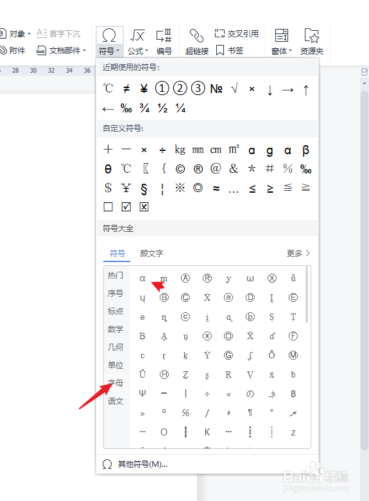Click the symbol grid vertical scrollbar
The height and width of the screenshot is (501, 369).
307,294
